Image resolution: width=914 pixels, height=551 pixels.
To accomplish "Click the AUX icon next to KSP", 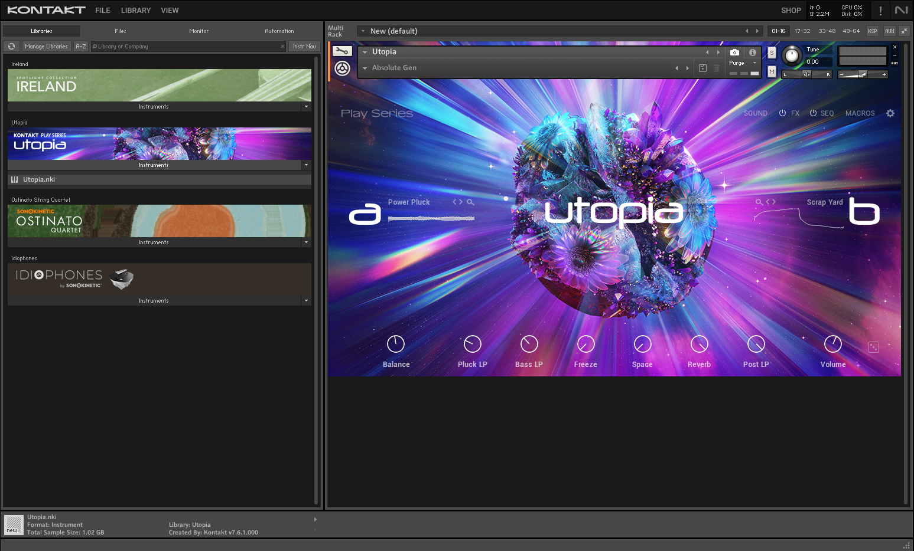I will [889, 31].
